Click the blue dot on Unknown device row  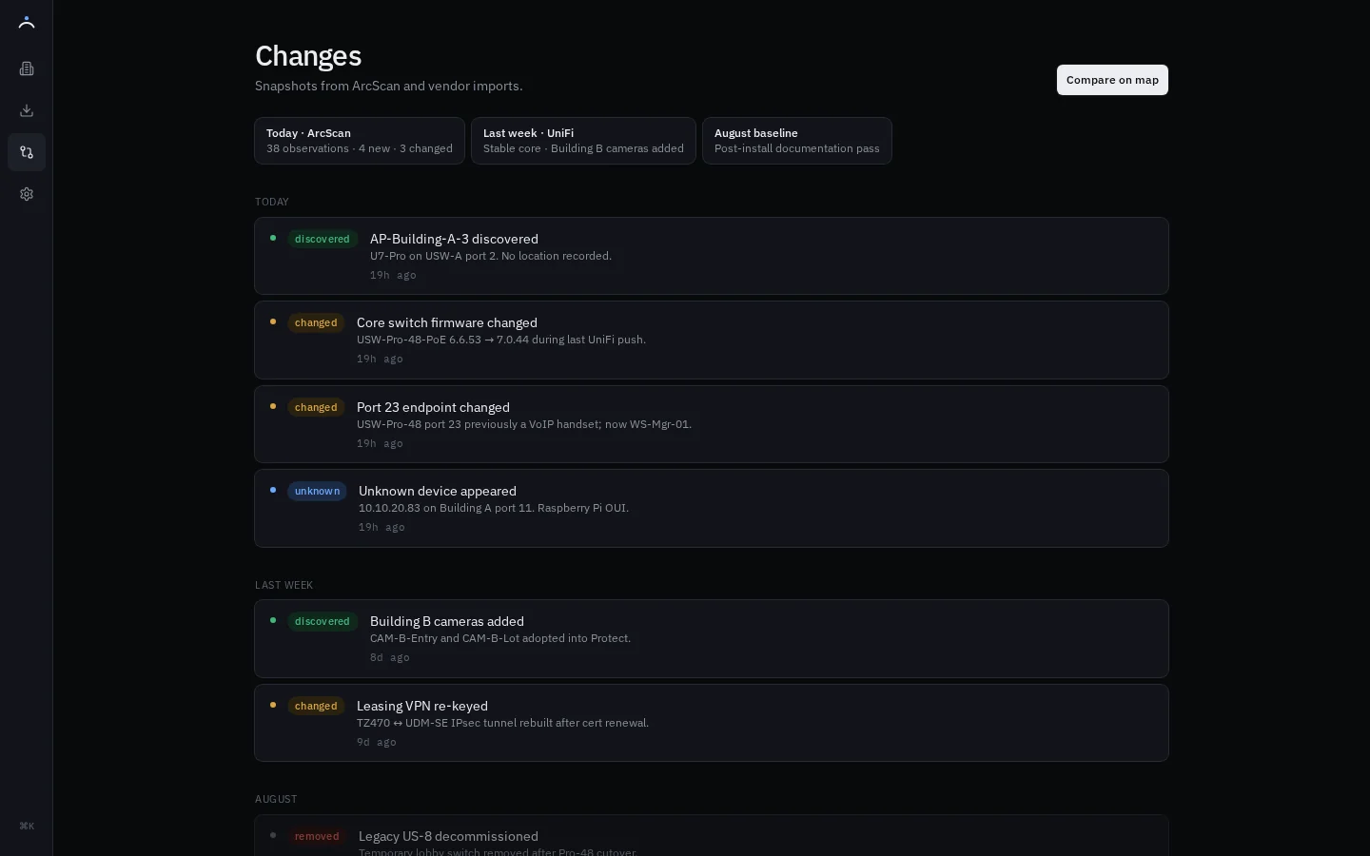[x=273, y=490]
